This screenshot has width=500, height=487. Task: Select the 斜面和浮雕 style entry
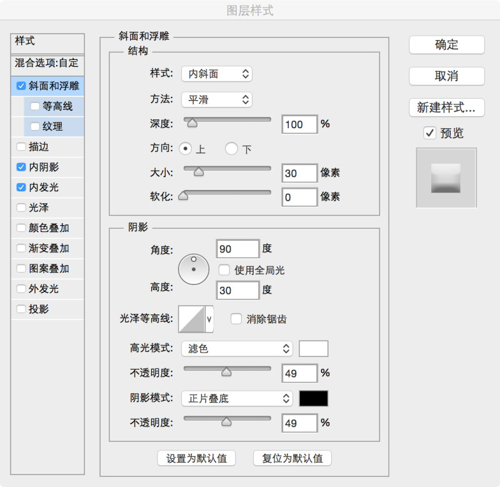click(x=47, y=86)
